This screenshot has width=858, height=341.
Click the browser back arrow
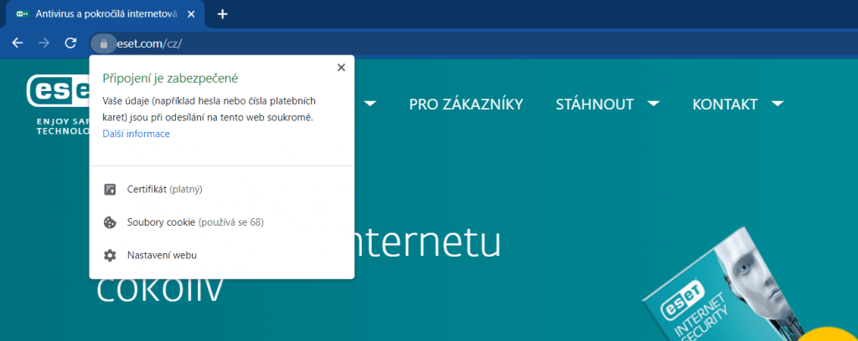[18, 43]
